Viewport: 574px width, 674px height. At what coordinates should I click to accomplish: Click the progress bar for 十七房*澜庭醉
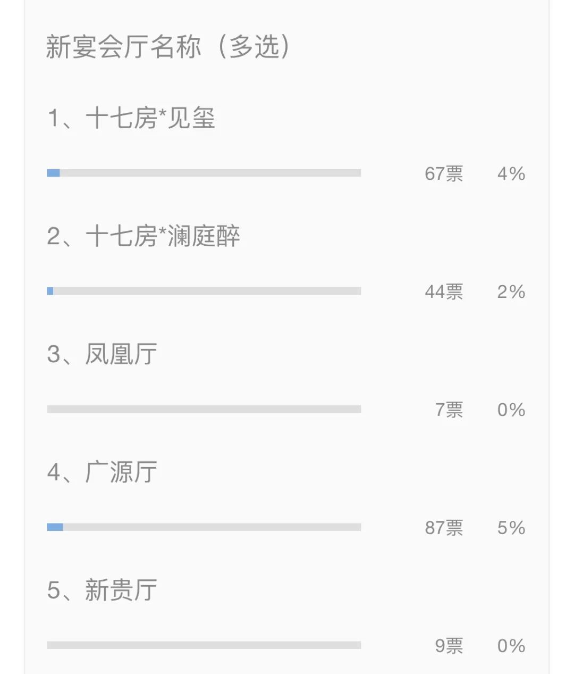[x=204, y=291]
